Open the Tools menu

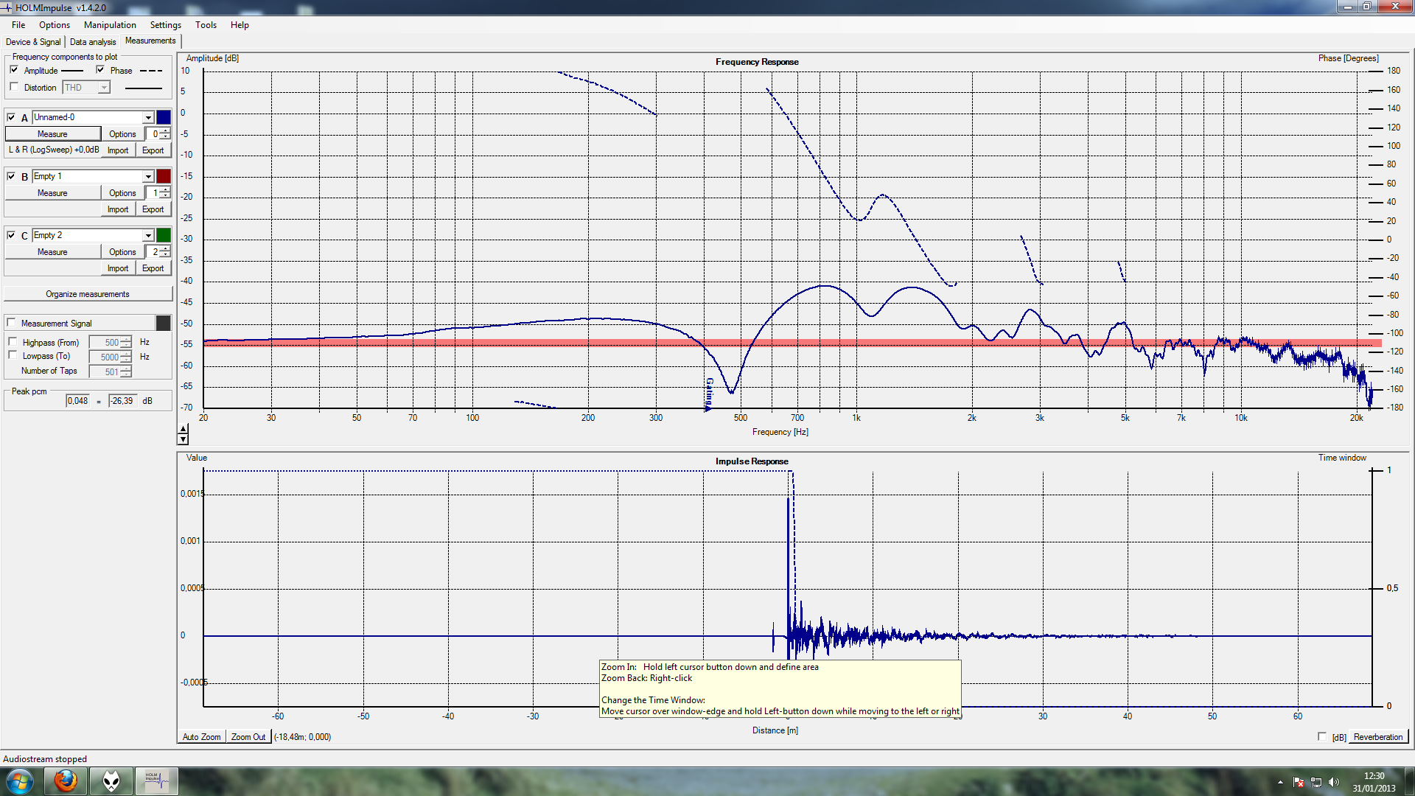[x=206, y=24]
